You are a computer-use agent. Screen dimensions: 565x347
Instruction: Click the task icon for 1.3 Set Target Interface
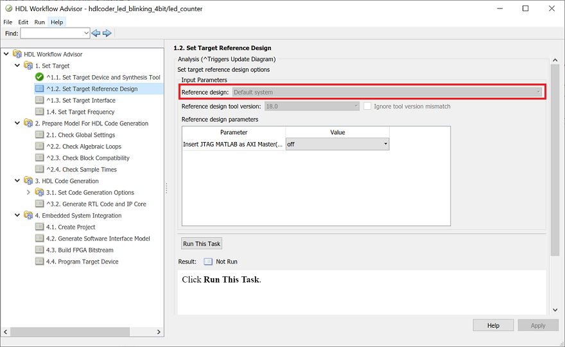pos(40,100)
